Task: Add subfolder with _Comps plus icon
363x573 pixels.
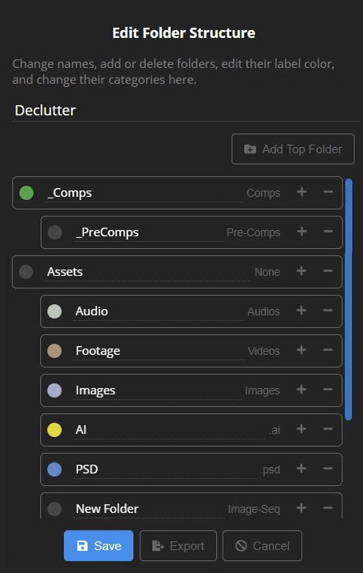Action: [x=301, y=192]
